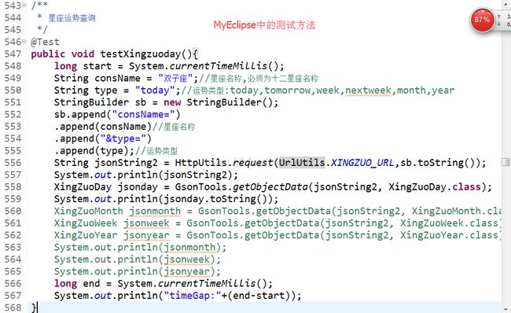Click println(jsonmonth) on line 563
This screenshot has width=511, height=313.
click(x=169, y=248)
